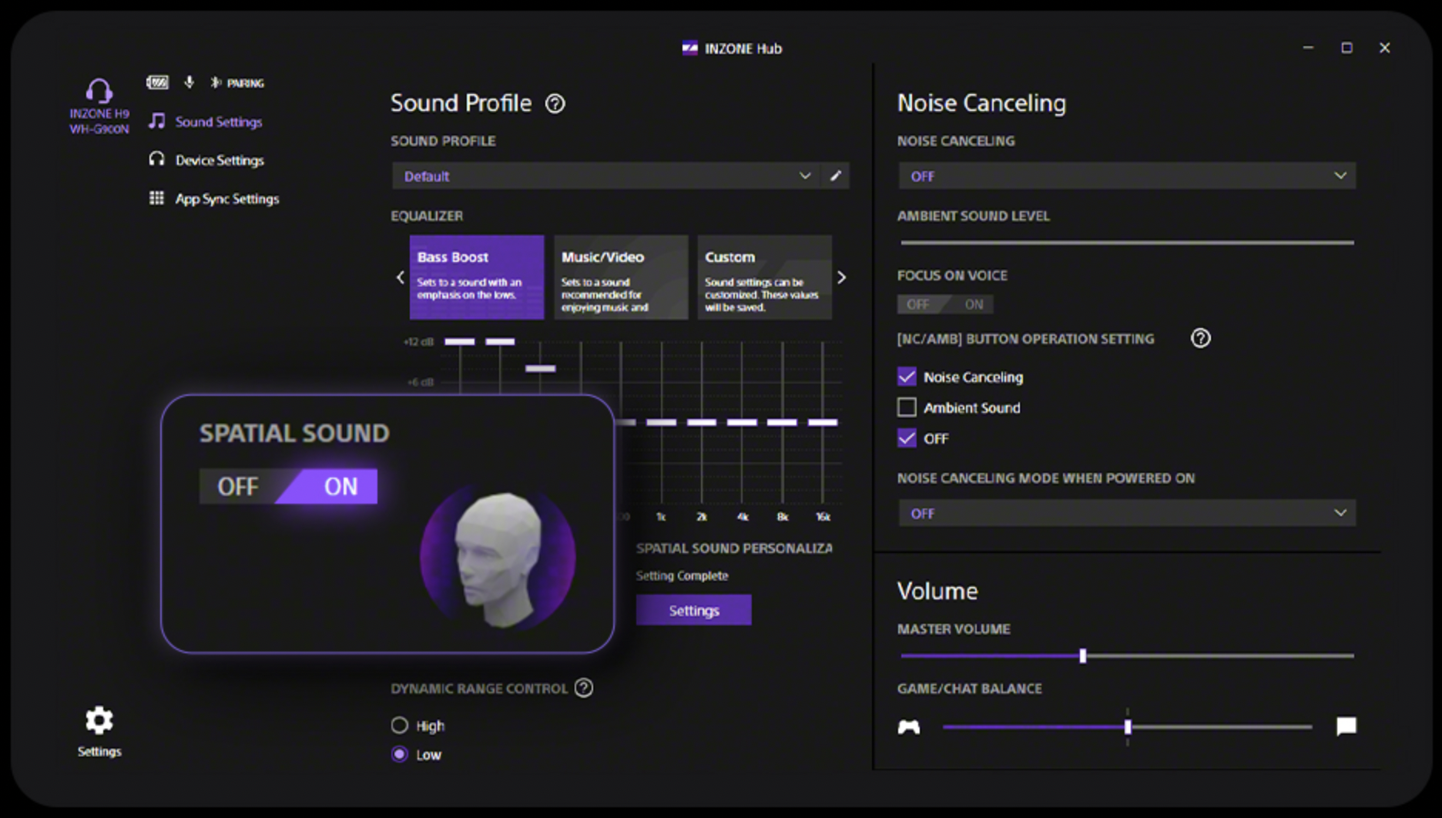Switch Spatial Sound to OFF
This screenshot has width=1442, height=818.
(239, 487)
